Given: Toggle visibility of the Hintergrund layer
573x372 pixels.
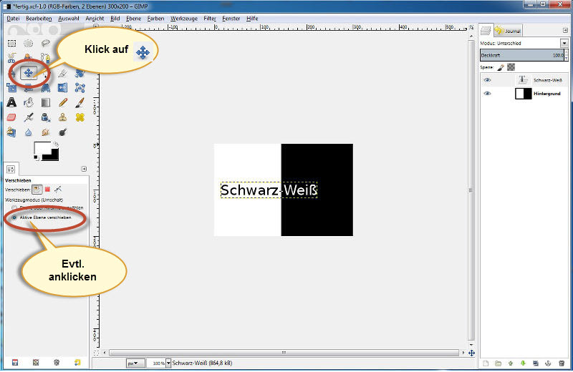Looking at the screenshot, I should (487, 94).
